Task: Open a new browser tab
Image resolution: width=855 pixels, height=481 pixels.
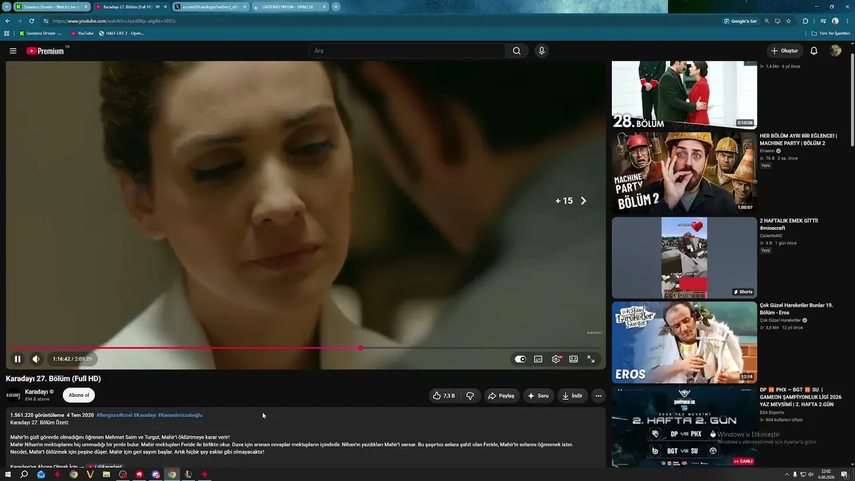Action: (336, 7)
